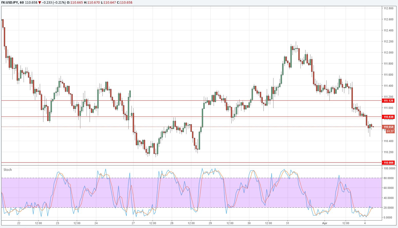Click 100.0000 on the Stoch scale

click(389, 168)
